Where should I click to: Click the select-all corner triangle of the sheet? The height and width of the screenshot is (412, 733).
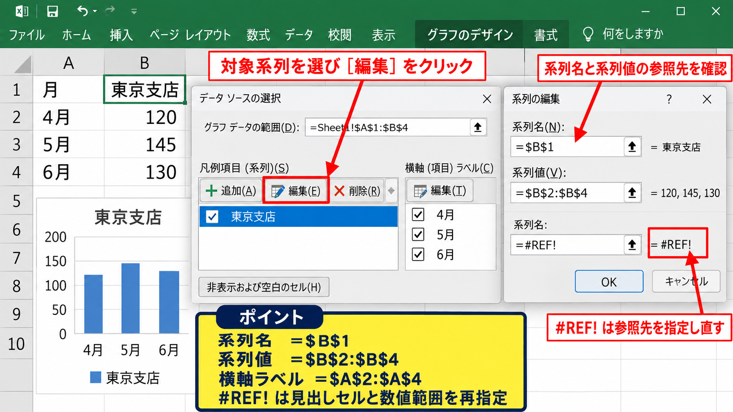23,64
